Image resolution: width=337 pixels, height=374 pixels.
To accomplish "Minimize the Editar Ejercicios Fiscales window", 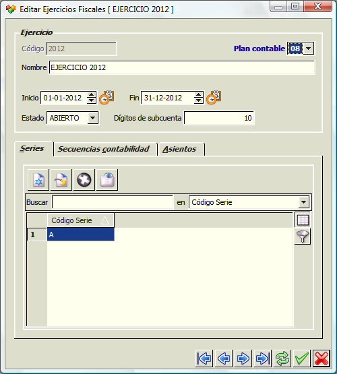I will (278, 7).
